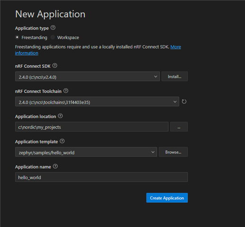Select the Workspace radio button
Screen dimensions: 245x227
click(53, 37)
